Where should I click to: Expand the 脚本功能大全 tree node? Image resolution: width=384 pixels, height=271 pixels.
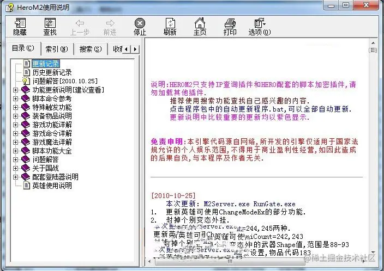click(15, 151)
